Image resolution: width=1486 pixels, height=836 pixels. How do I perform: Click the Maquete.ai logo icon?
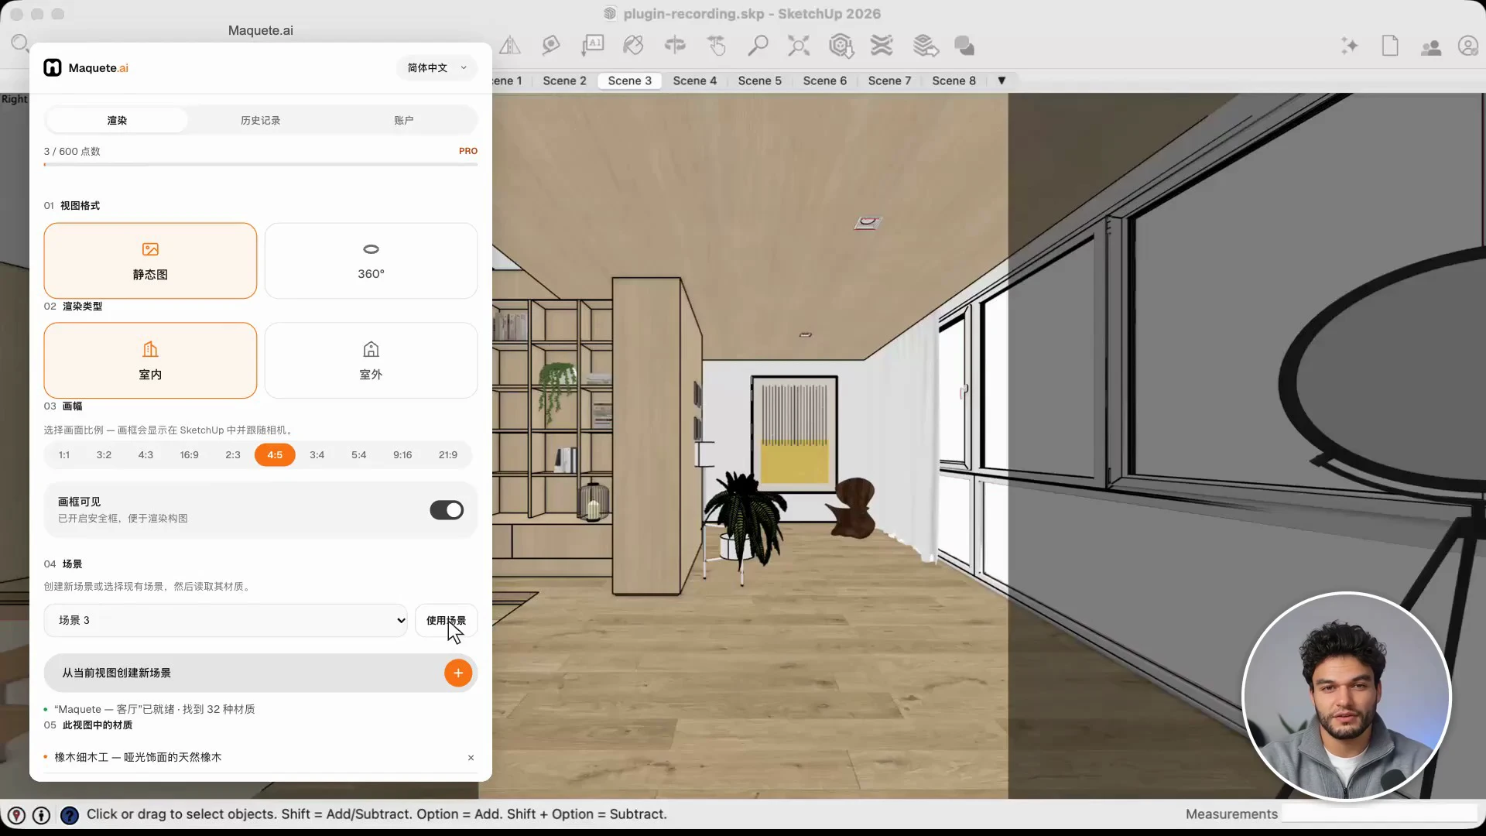pyautogui.click(x=52, y=68)
